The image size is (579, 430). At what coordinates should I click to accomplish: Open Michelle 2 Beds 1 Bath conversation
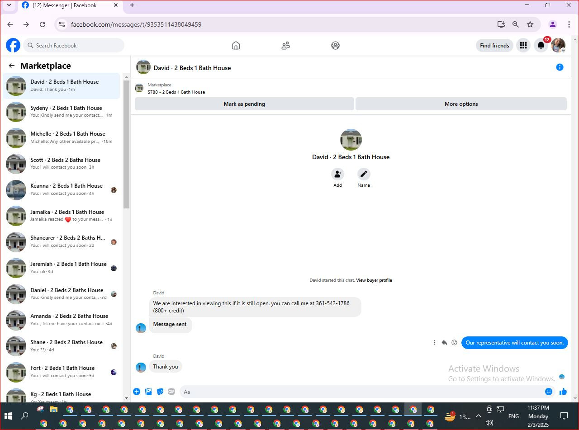pos(61,138)
